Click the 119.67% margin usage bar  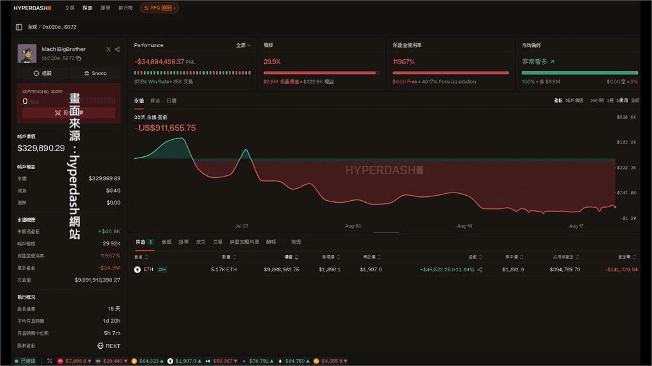pyautogui.click(x=450, y=73)
